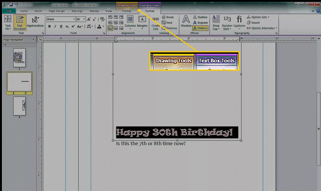Click the Next linked text box button

(x=167, y=23)
